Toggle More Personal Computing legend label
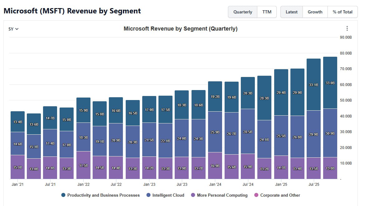 pos(222,195)
